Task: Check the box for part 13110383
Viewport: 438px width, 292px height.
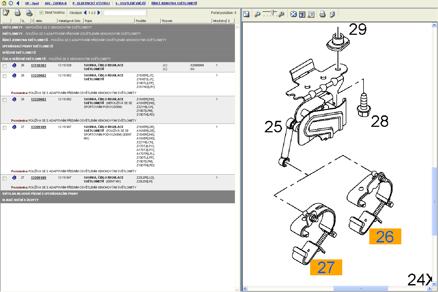Action: (5, 66)
